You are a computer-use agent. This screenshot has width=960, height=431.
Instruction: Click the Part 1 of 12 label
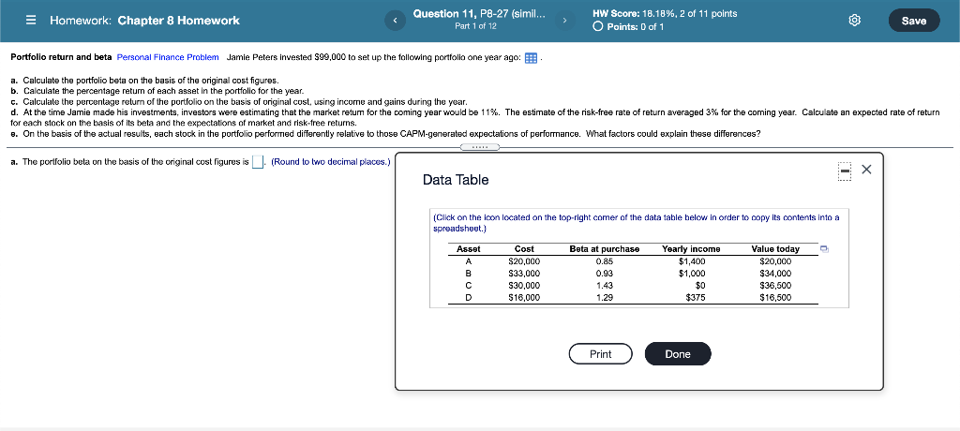(475, 26)
